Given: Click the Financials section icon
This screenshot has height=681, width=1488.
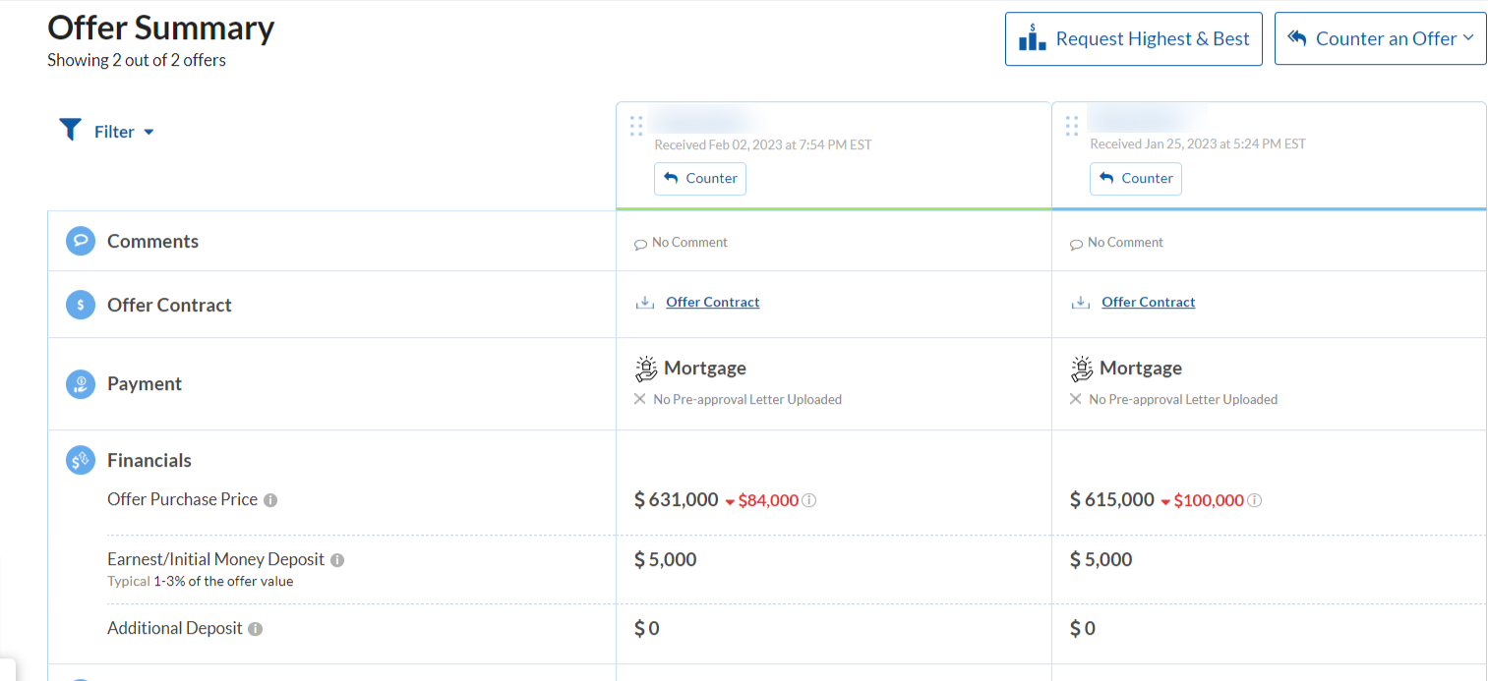Looking at the screenshot, I should point(81,460).
